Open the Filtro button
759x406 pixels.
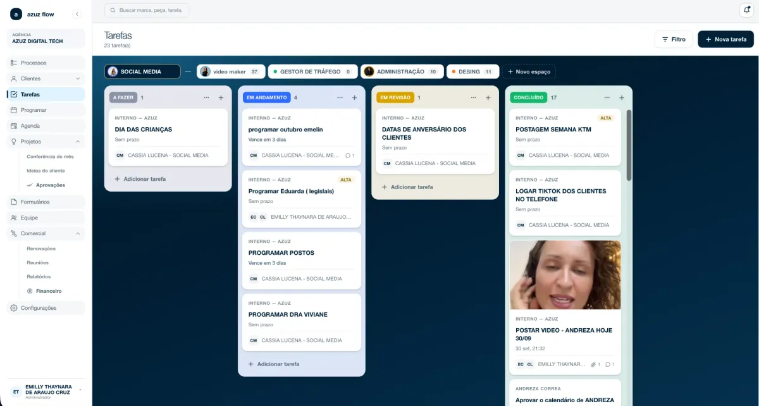click(x=674, y=39)
